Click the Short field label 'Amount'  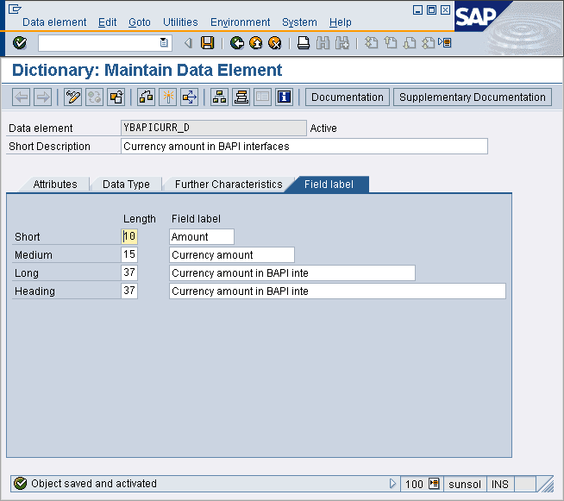pos(202,236)
